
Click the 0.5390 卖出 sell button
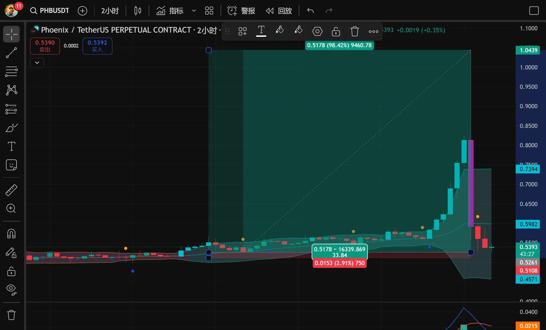coord(45,46)
